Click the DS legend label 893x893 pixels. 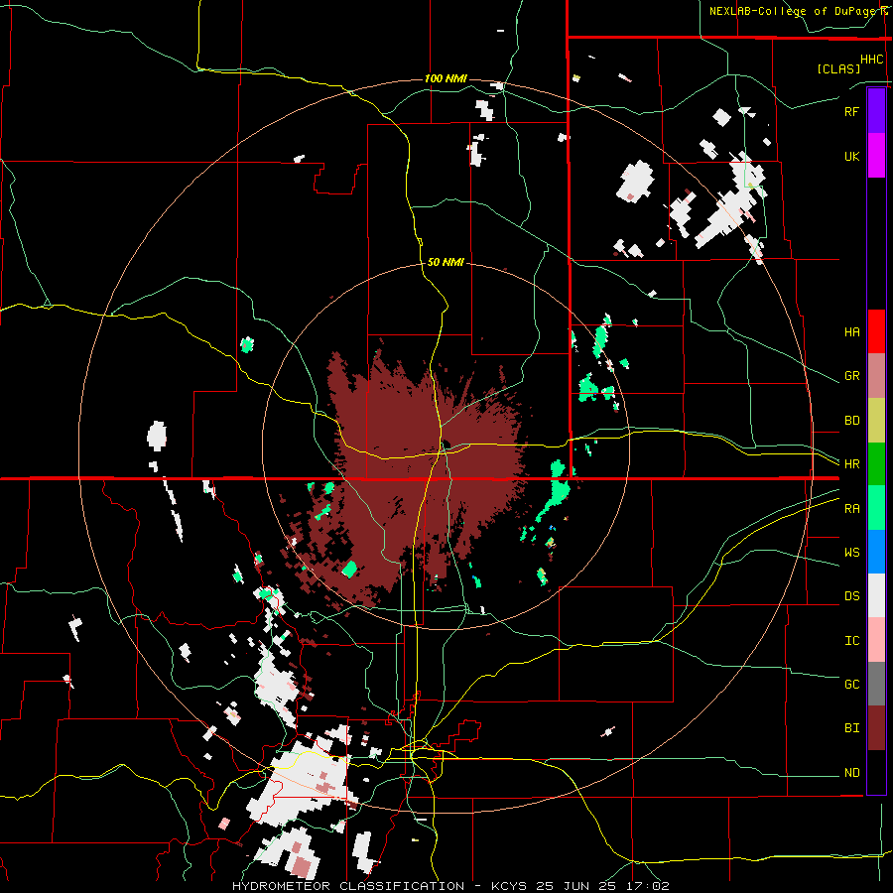851,596
